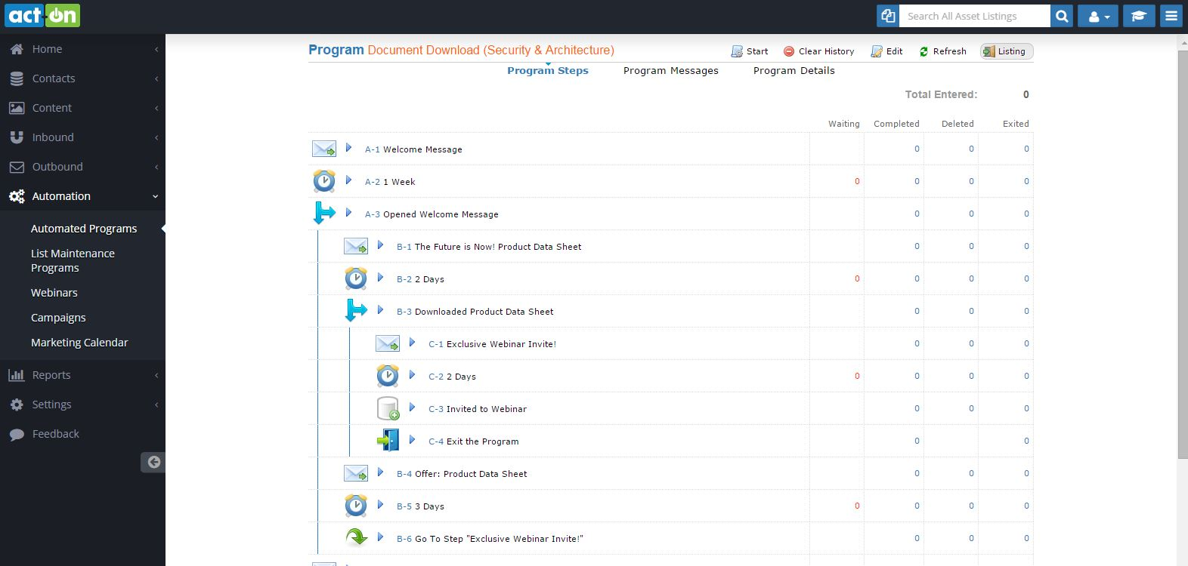This screenshot has width=1188, height=566.
Task: Toggle the Listing view button
Action: [1006, 51]
